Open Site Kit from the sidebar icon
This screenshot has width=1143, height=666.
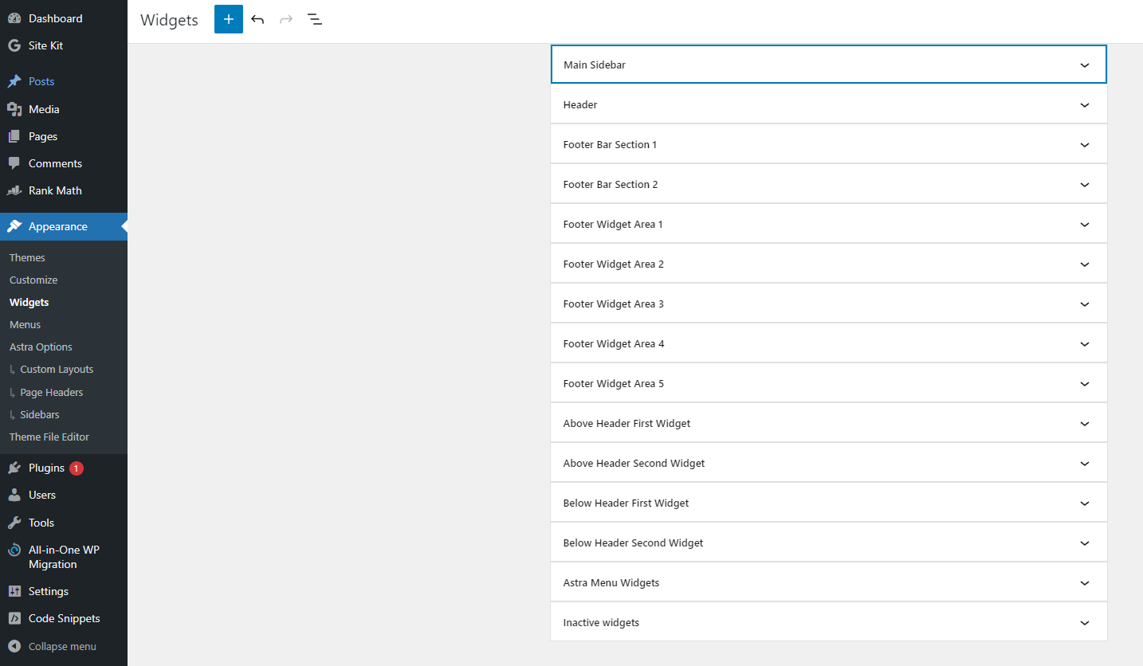tap(16, 45)
